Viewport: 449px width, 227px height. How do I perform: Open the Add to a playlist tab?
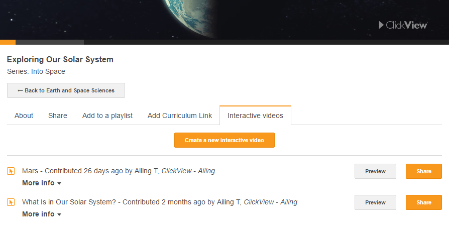(x=107, y=116)
